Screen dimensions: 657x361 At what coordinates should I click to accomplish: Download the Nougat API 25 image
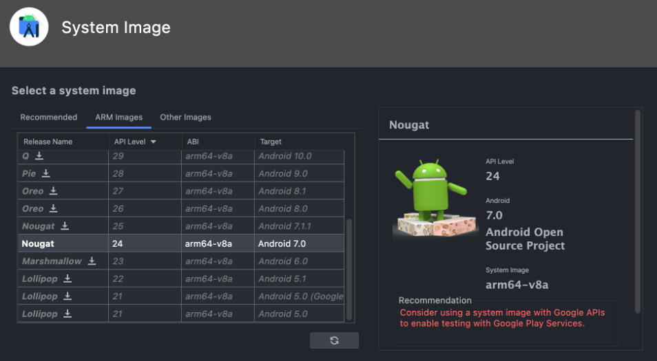pyautogui.click(x=65, y=226)
